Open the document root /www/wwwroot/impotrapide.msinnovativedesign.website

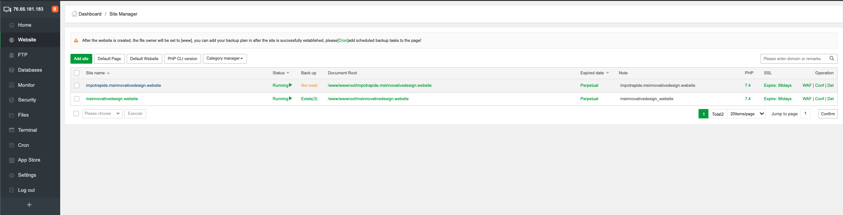[x=379, y=85]
